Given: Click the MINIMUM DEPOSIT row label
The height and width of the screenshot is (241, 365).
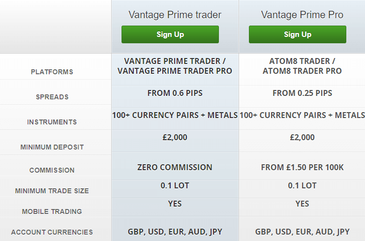Looking at the screenshot, I should pyautogui.click(x=52, y=147).
